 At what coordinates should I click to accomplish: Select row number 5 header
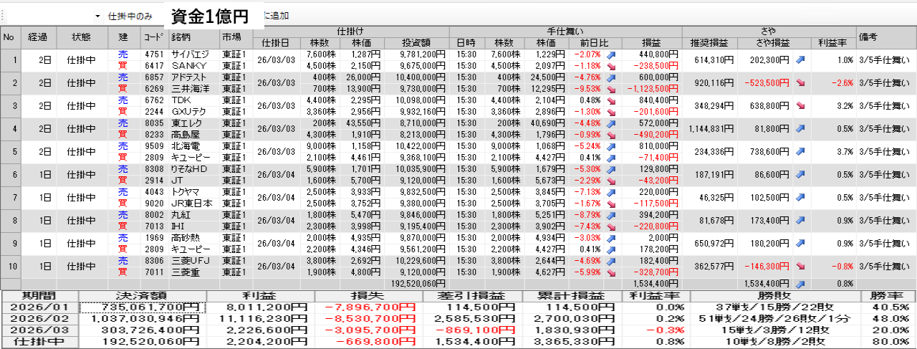[x=11, y=152]
